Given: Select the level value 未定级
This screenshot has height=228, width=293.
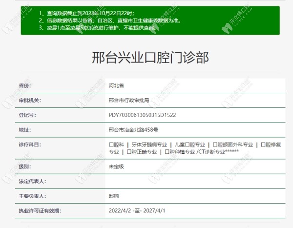Looking at the screenshot, I should point(116,166).
